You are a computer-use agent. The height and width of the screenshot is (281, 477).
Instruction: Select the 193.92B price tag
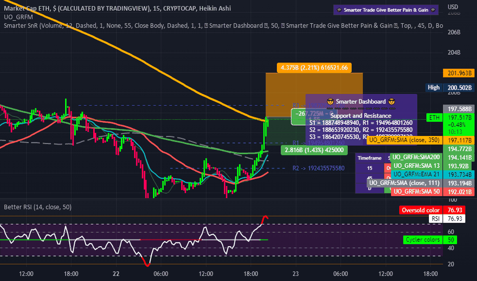click(457, 166)
